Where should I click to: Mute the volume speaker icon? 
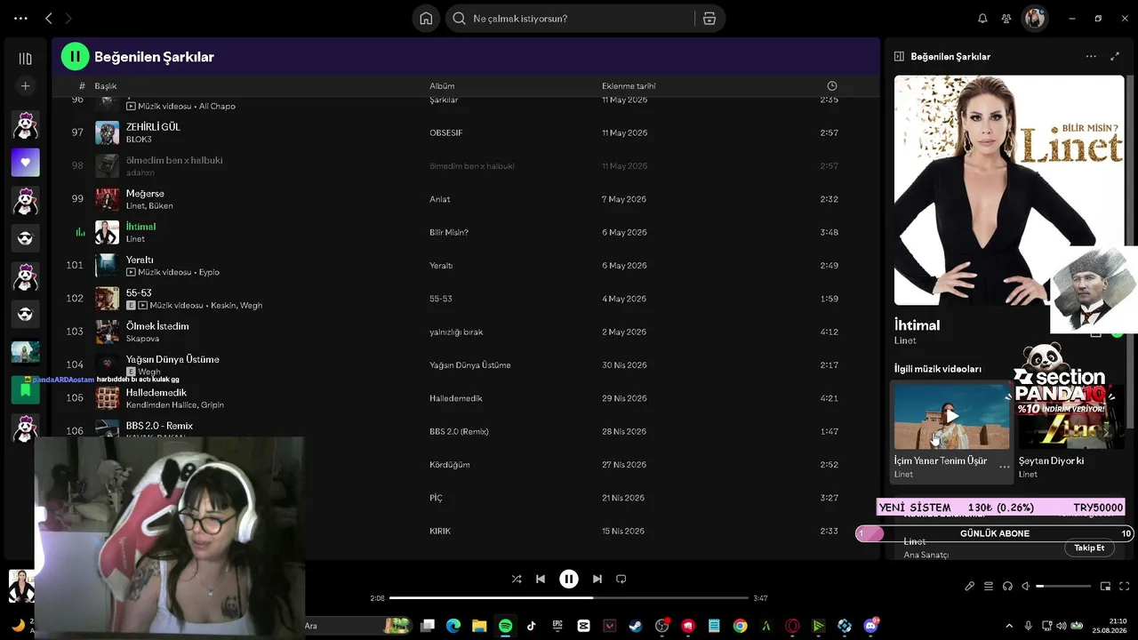(x=1025, y=586)
